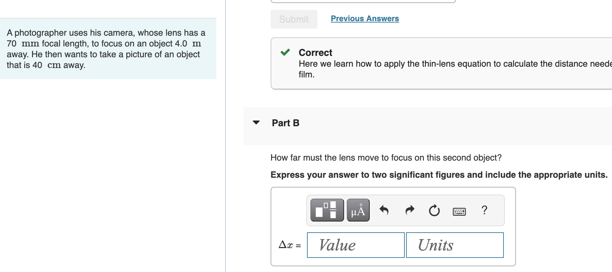This screenshot has width=612, height=272.
Task: Click the question mark help icon
Action: click(484, 210)
